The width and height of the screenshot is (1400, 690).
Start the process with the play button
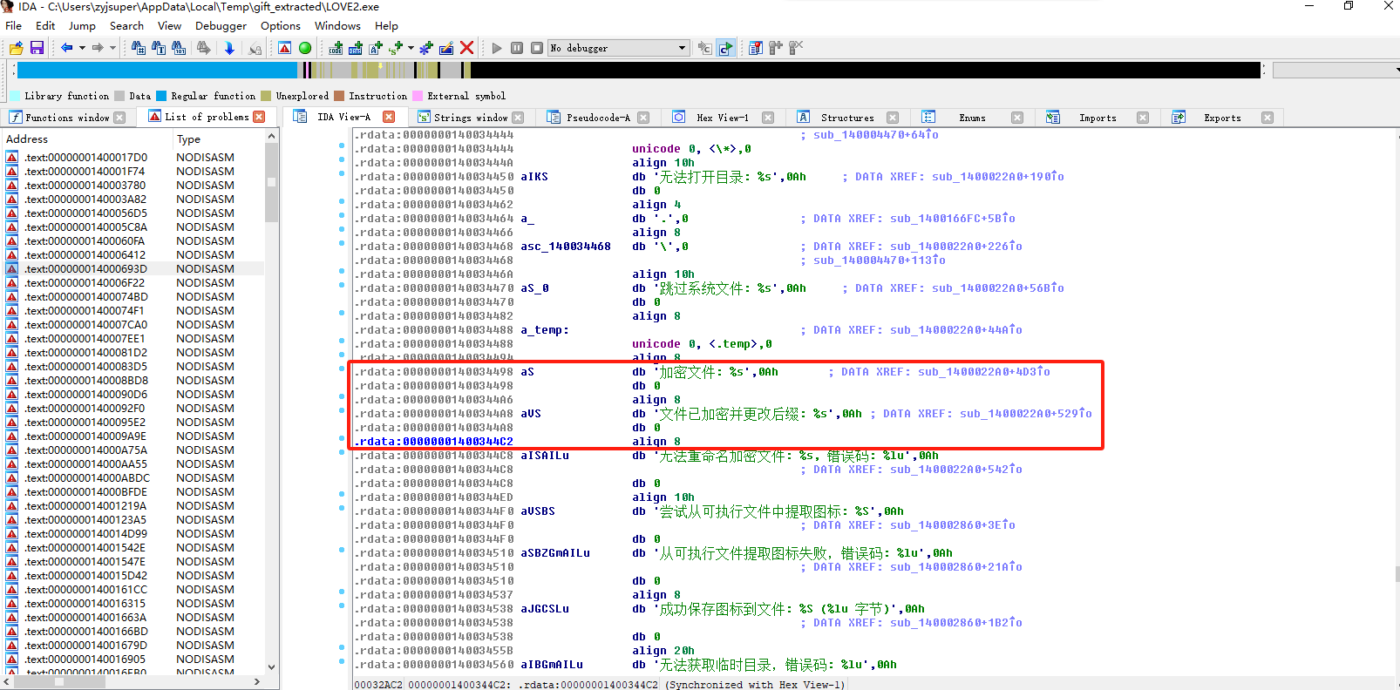point(497,48)
